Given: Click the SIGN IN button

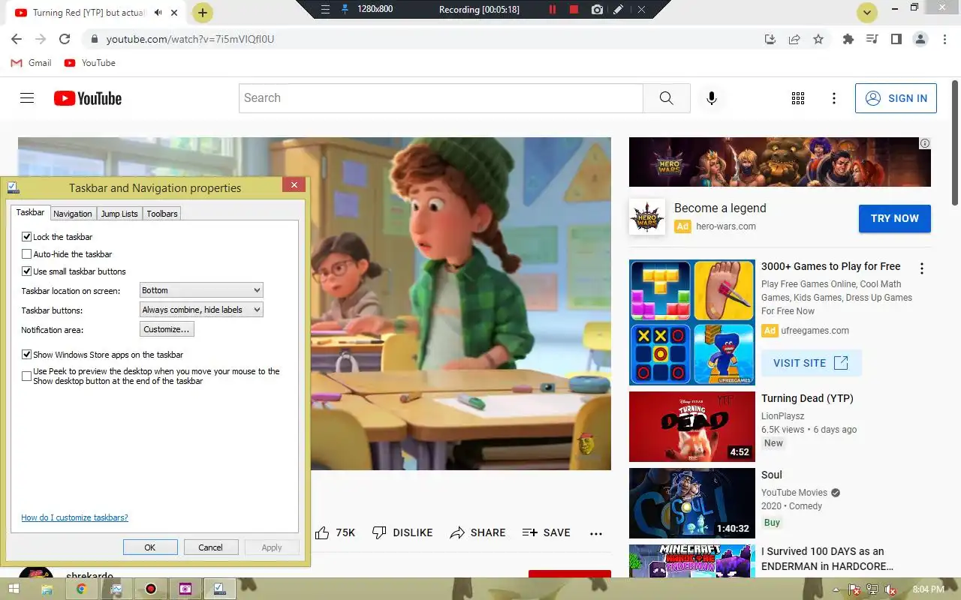Looking at the screenshot, I should [896, 98].
